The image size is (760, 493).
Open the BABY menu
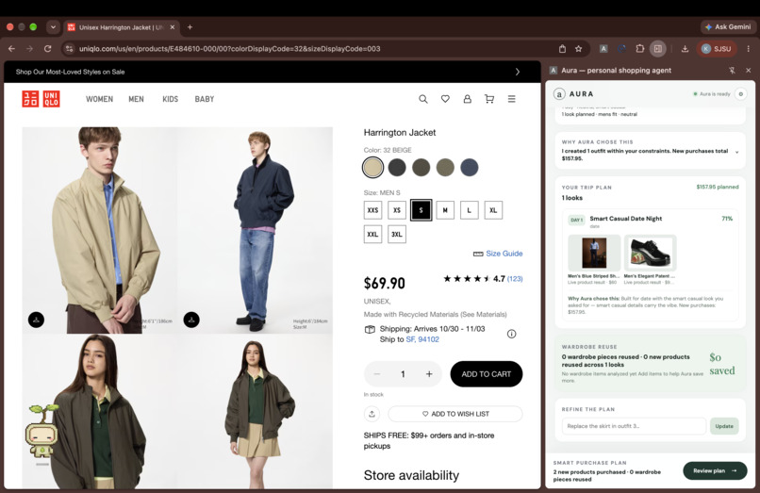tap(205, 99)
